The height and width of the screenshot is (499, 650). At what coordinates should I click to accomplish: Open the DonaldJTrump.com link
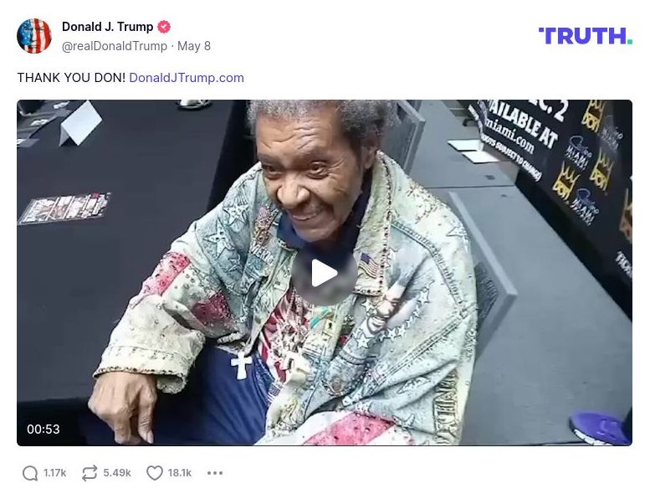pyautogui.click(x=187, y=78)
